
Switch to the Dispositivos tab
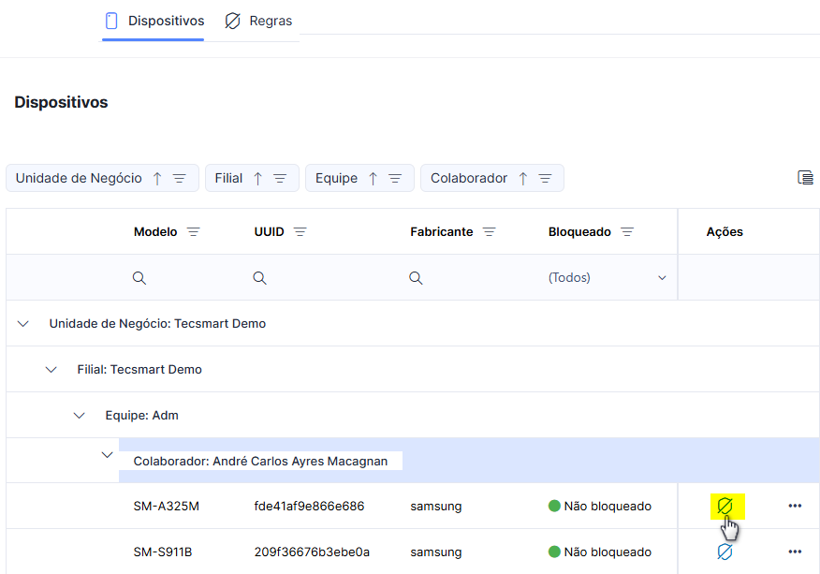pyautogui.click(x=154, y=21)
